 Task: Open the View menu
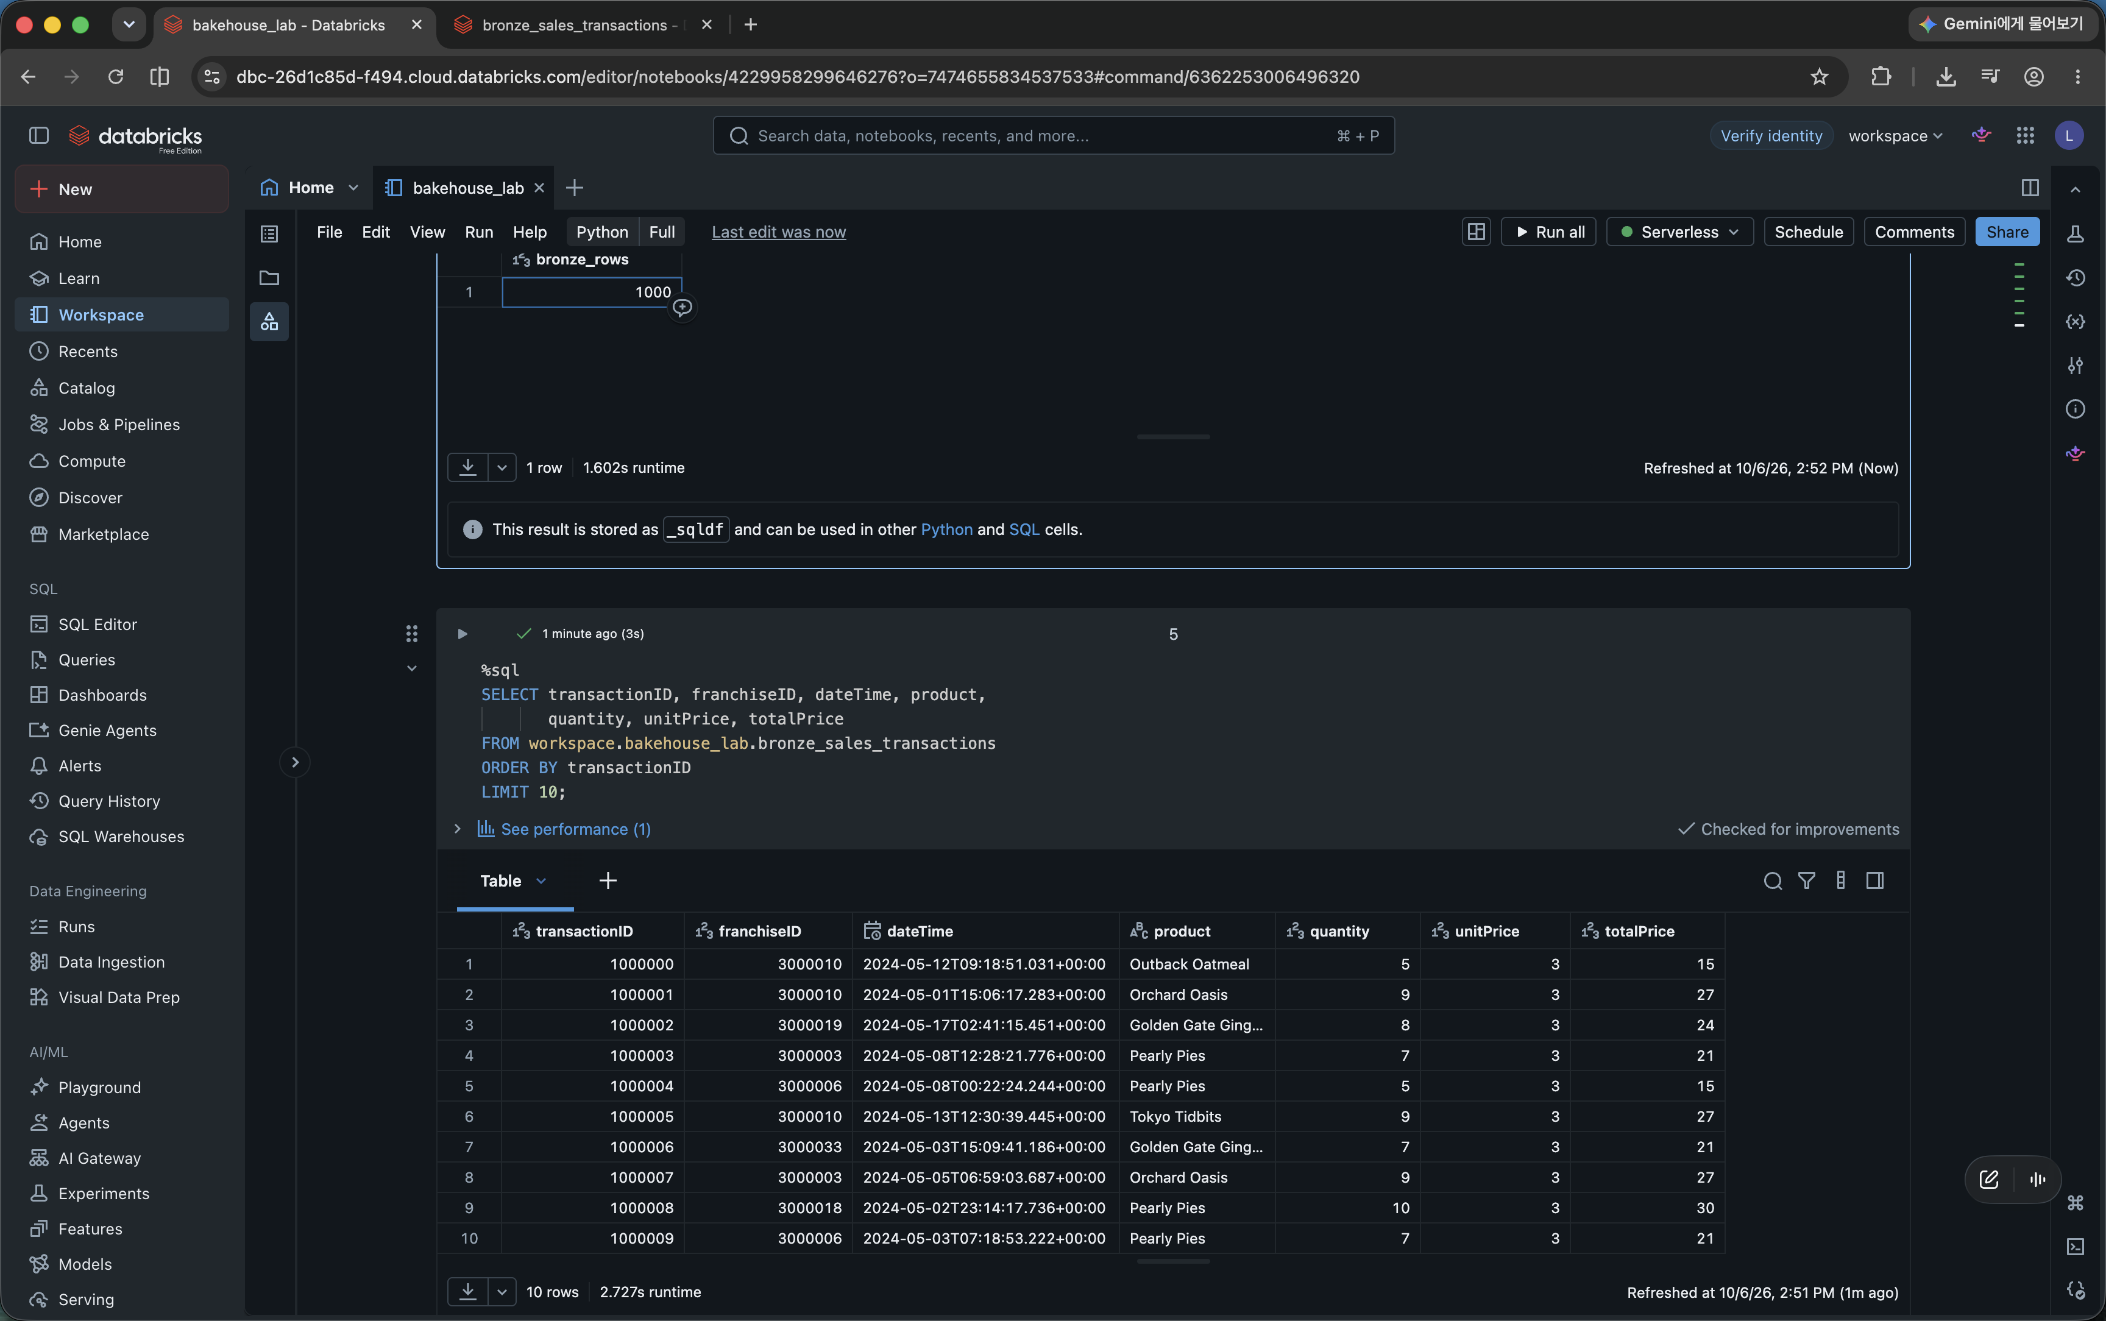pos(427,232)
